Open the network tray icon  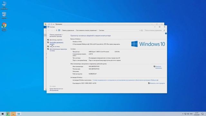185,114
